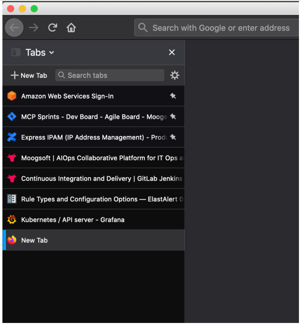Maximize window with green button
Viewport: 301px width, 324px height.
click(x=34, y=9)
